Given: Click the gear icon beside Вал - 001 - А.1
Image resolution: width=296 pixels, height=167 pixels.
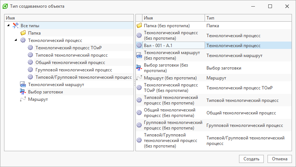Looking at the screenshot, I should pyautogui.click(x=139, y=45).
